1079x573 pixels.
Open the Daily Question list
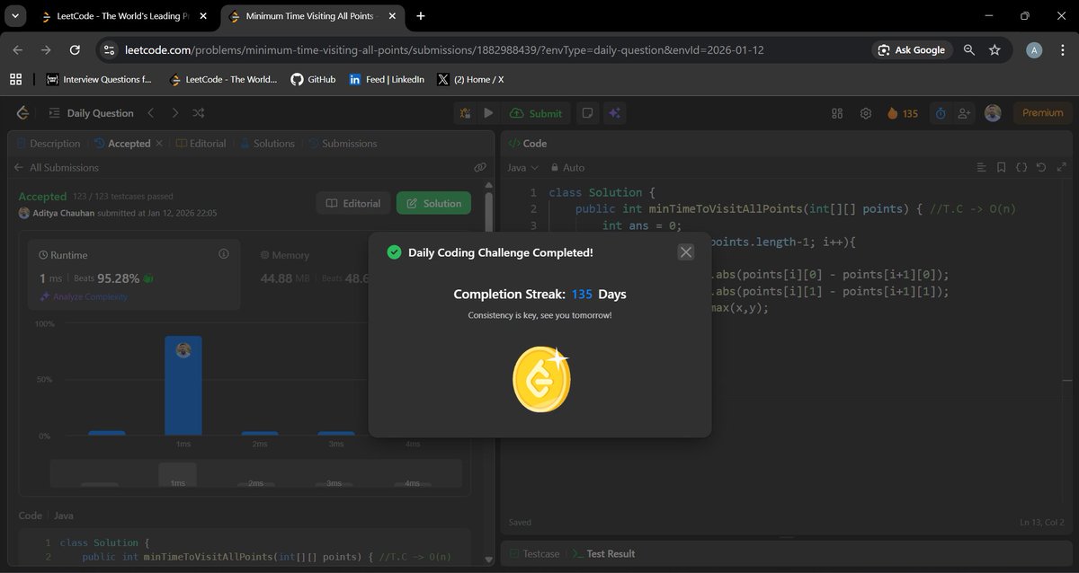[x=91, y=113]
